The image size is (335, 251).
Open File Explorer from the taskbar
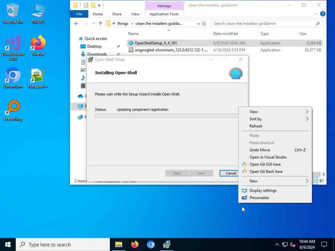click(118, 244)
